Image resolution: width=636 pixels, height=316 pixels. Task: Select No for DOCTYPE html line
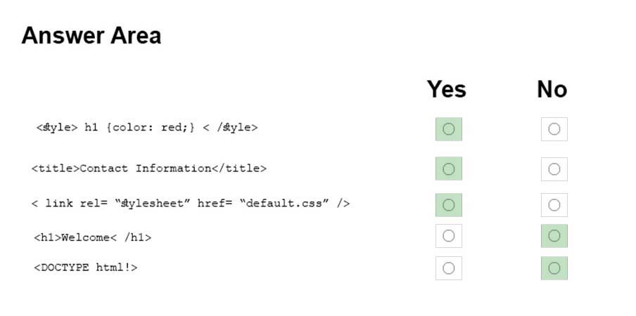pos(554,268)
